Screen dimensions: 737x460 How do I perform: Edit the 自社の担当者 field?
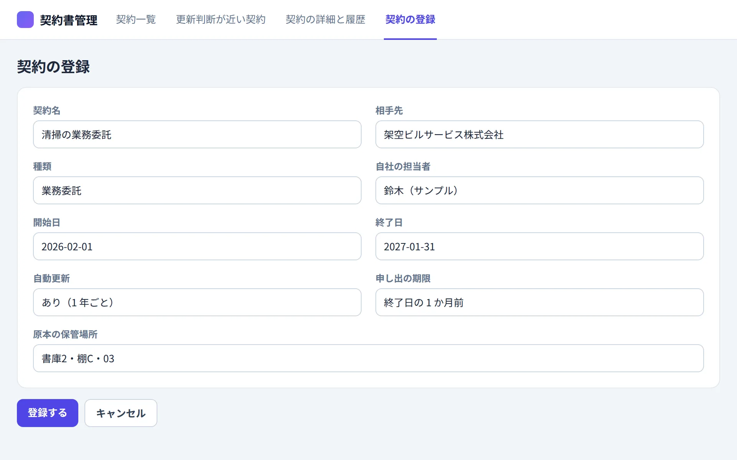click(539, 191)
